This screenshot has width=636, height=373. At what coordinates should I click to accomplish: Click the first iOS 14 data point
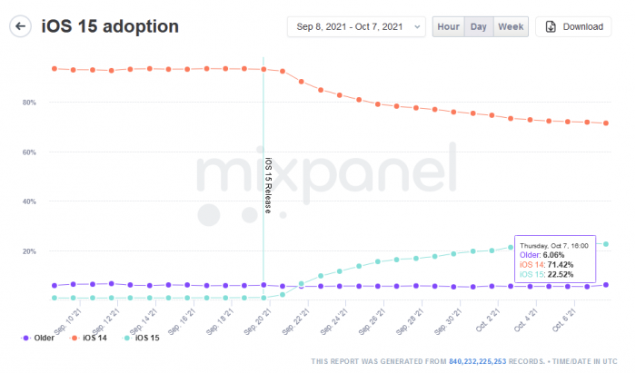55,69
